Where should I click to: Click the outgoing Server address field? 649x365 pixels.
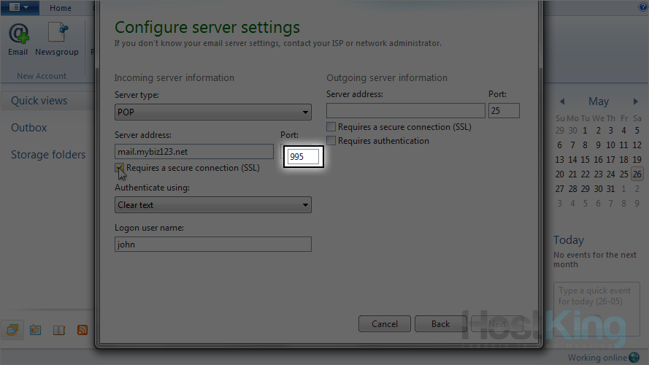point(405,110)
